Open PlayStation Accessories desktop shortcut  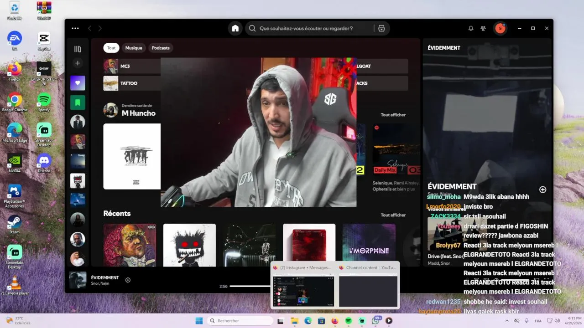coord(15,196)
